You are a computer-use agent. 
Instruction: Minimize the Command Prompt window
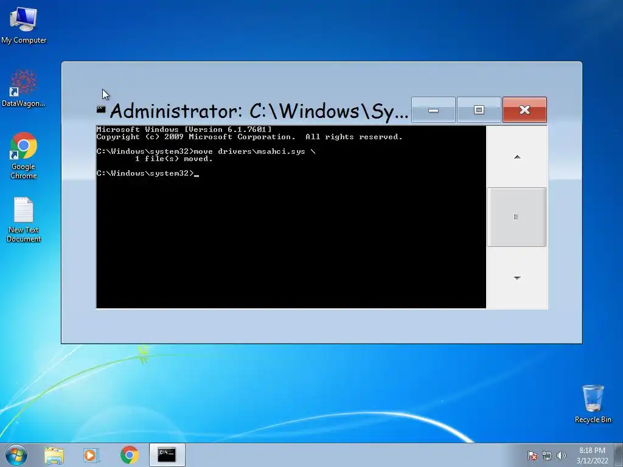tap(433, 110)
